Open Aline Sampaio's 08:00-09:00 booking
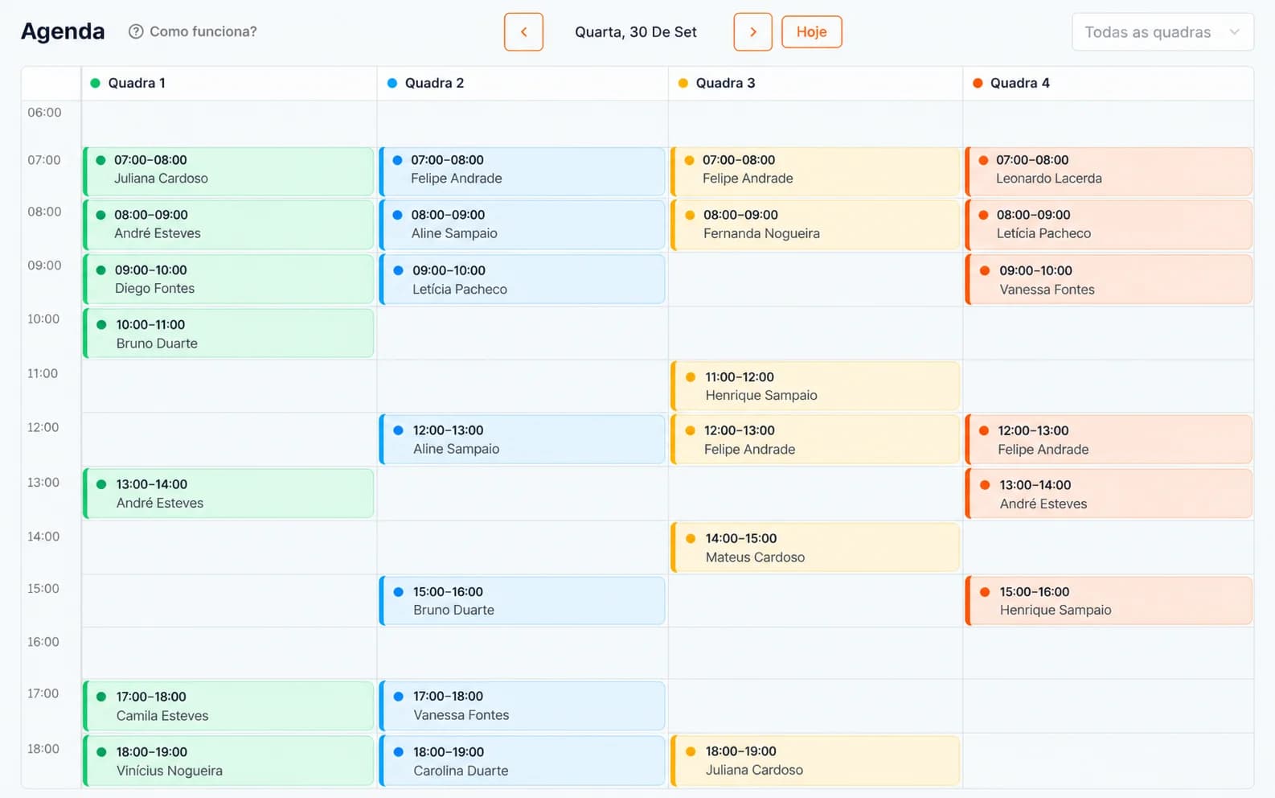Viewport: 1275px width, 798px height. [522, 224]
